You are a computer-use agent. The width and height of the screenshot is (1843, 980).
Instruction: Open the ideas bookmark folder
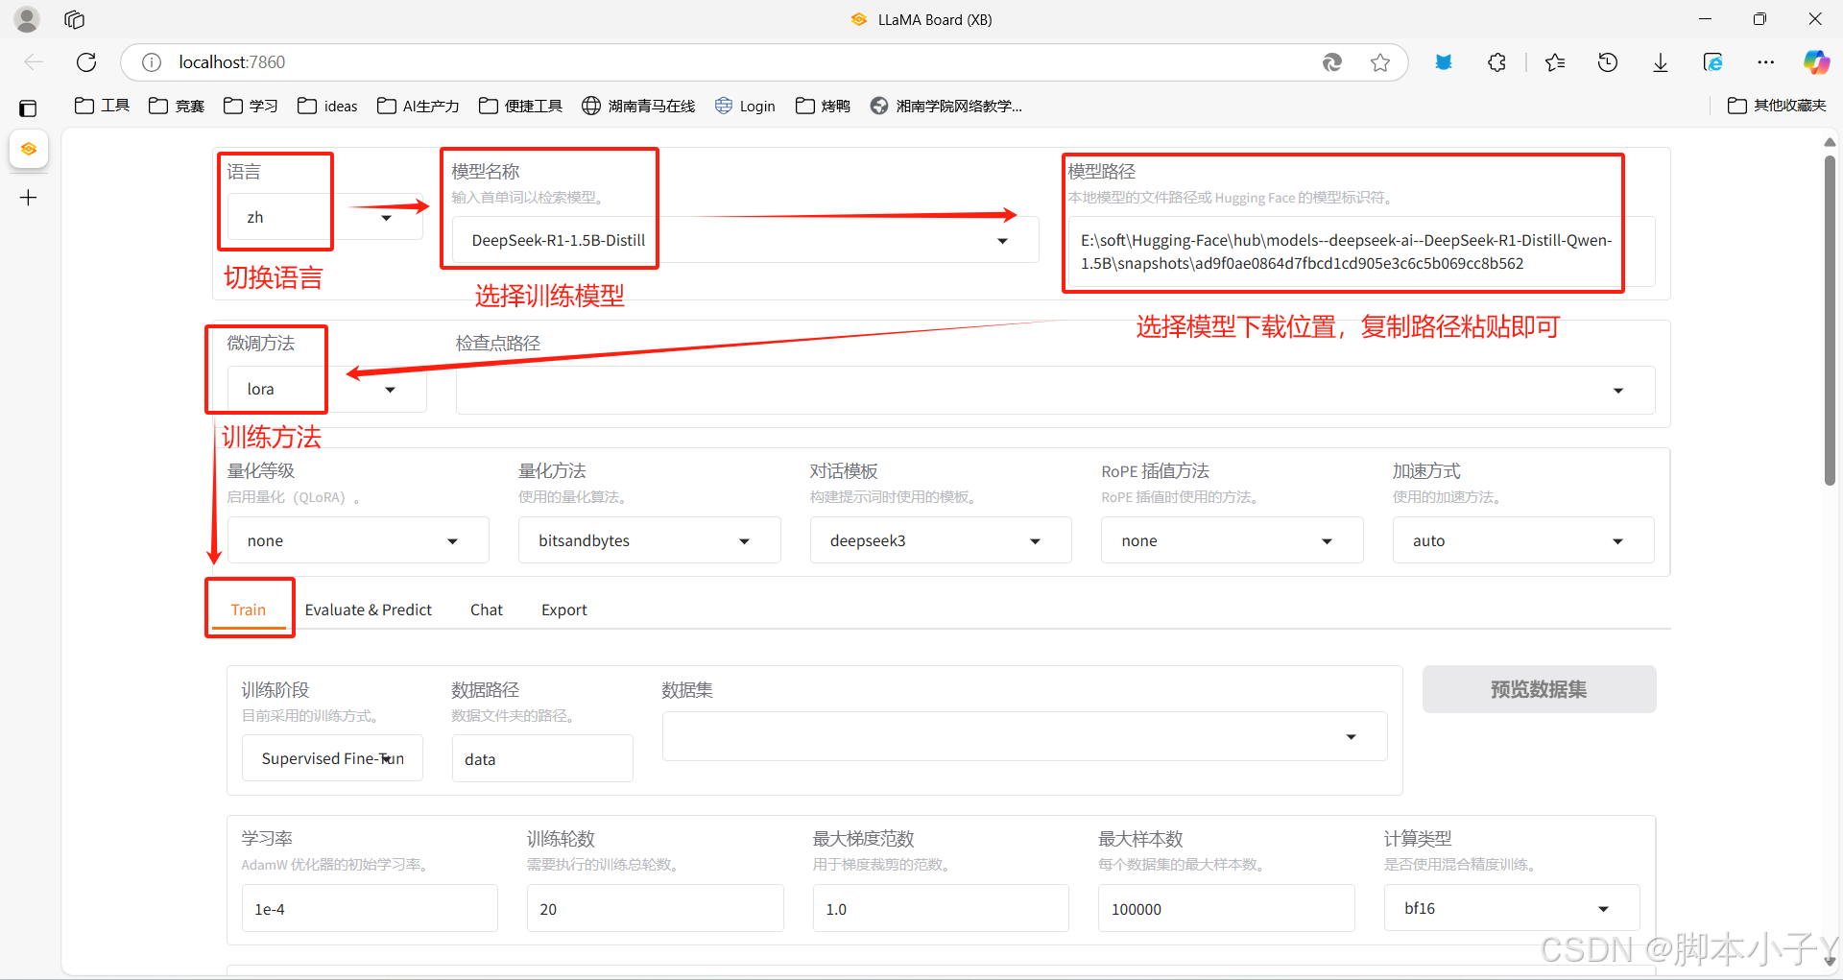click(x=328, y=106)
